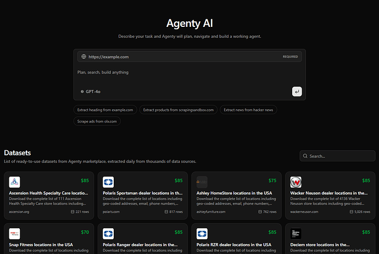Open Polaris Sportsman dealer locations dataset title
Image resolution: width=379 pixels, height=254 pixels.
click(143, 193)
